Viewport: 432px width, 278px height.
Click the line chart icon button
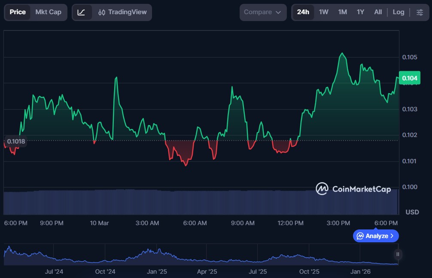pyautogui.click(x=81, y=12)
